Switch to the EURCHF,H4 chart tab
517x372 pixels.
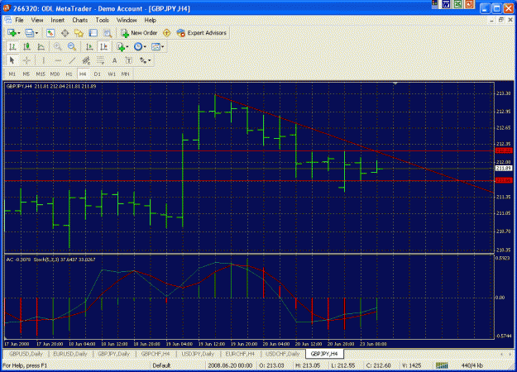240,354
